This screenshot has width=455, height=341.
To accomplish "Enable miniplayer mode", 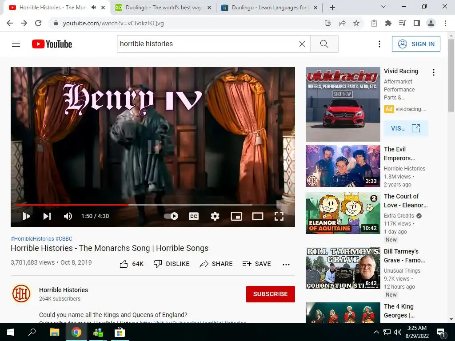I will (x=236, y=216).
